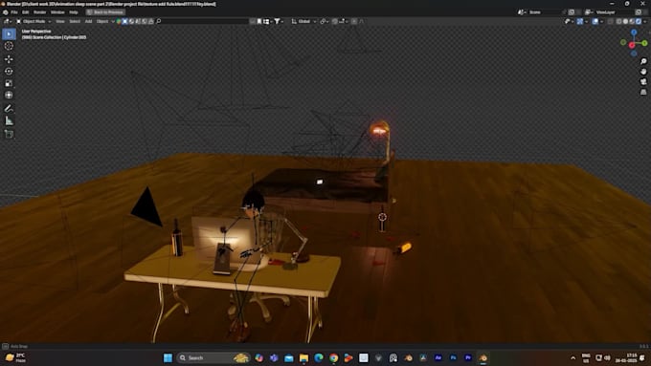Expand the gizmo options arrow
Screen dimensions: 651x366
[587, 21]
